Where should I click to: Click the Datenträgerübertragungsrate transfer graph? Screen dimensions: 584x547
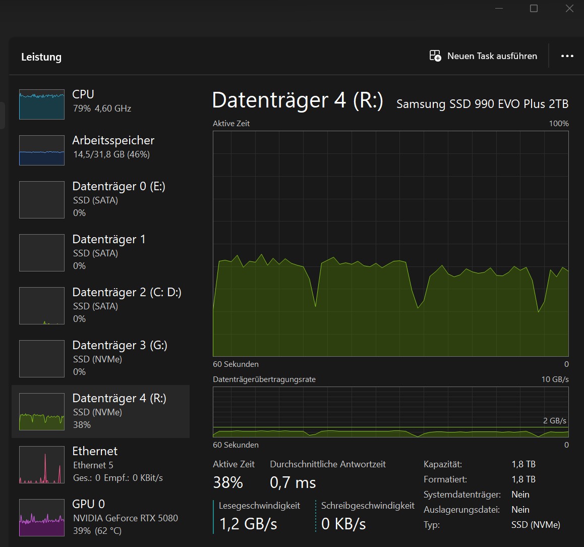(390, 412)
